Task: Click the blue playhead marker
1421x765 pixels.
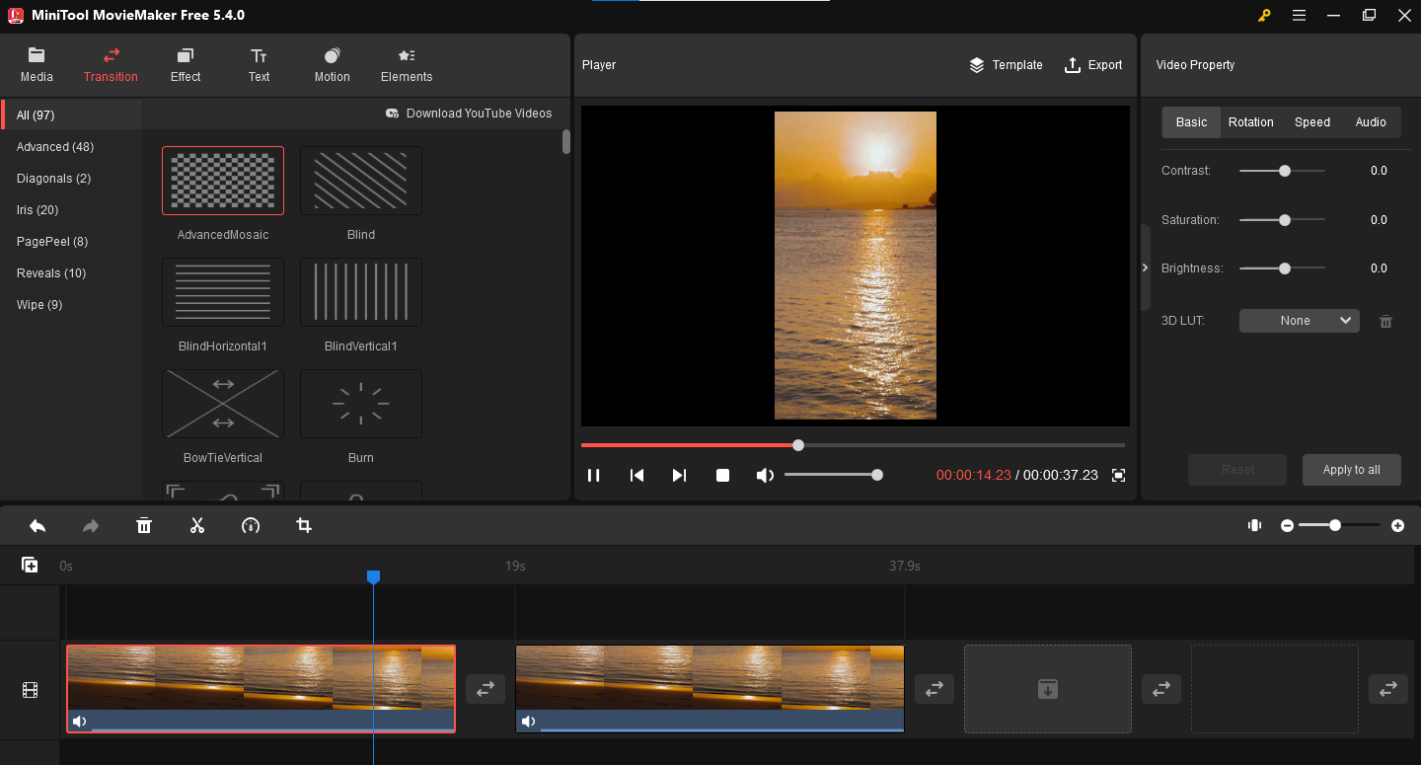Action: pos(373,576)
